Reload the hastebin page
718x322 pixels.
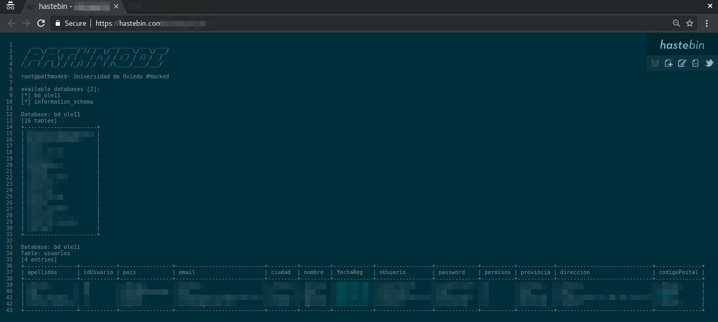point(41,23)
